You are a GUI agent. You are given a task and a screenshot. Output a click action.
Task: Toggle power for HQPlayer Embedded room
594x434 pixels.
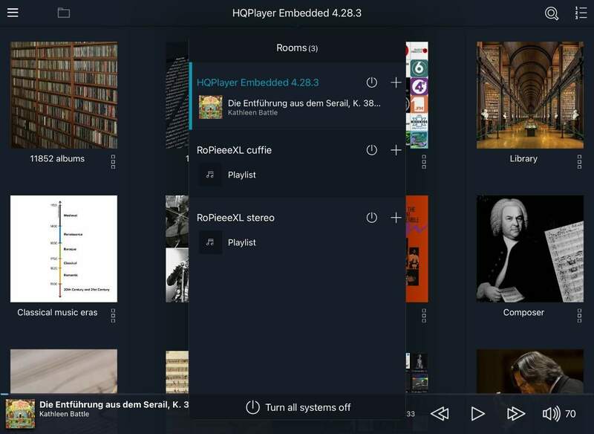coord(372,82)
